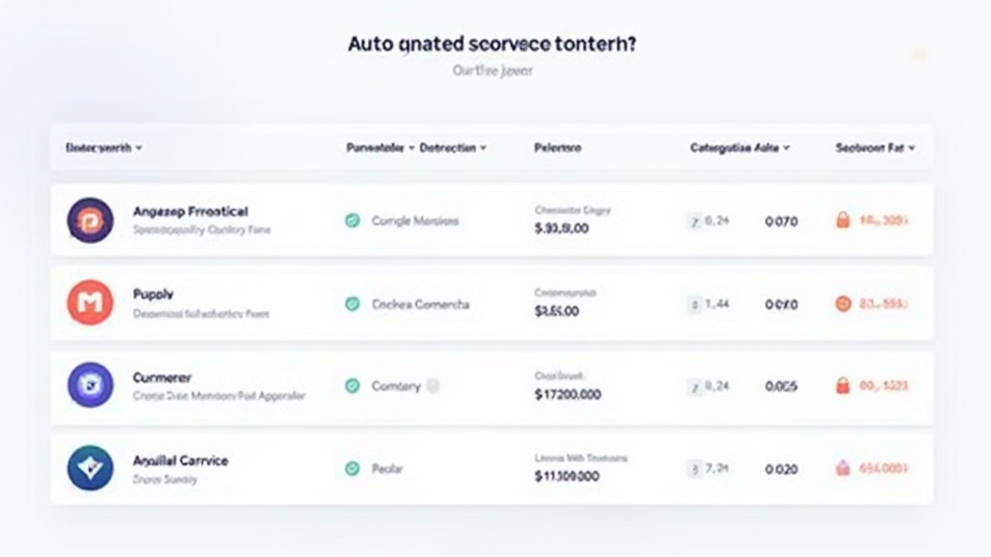Image resolution: width=991 pixels, height=557 pixels.
Task: Open the Datasearch column dropdown
Action: [100, 148]
